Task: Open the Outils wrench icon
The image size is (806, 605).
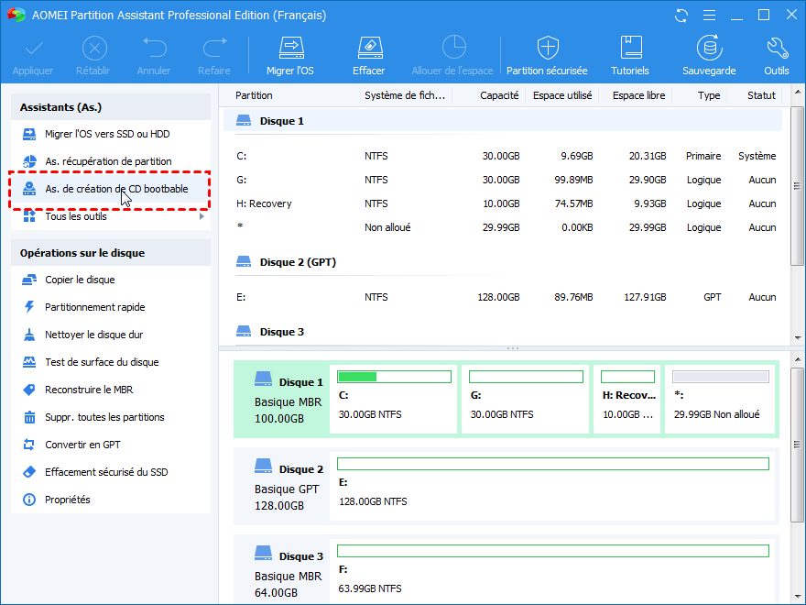Action: 776,49
